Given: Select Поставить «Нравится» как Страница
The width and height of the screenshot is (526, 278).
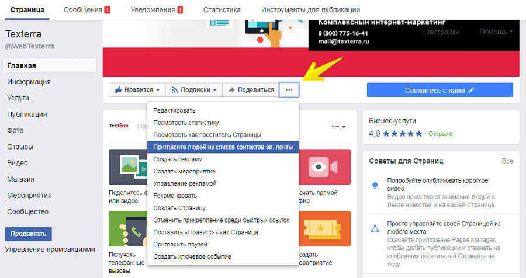Looking at the screenshot, I should pyautogui.click(x=223, y=232).
